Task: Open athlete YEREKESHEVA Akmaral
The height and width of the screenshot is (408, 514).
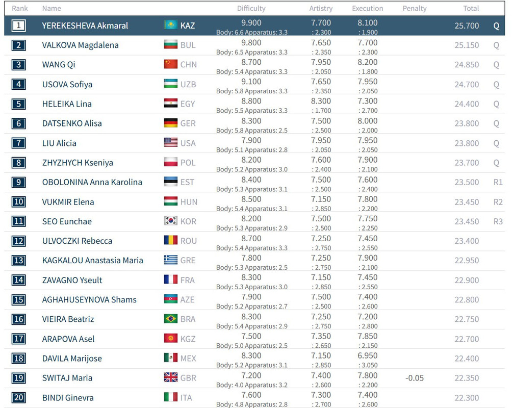Action: (85, 25)
